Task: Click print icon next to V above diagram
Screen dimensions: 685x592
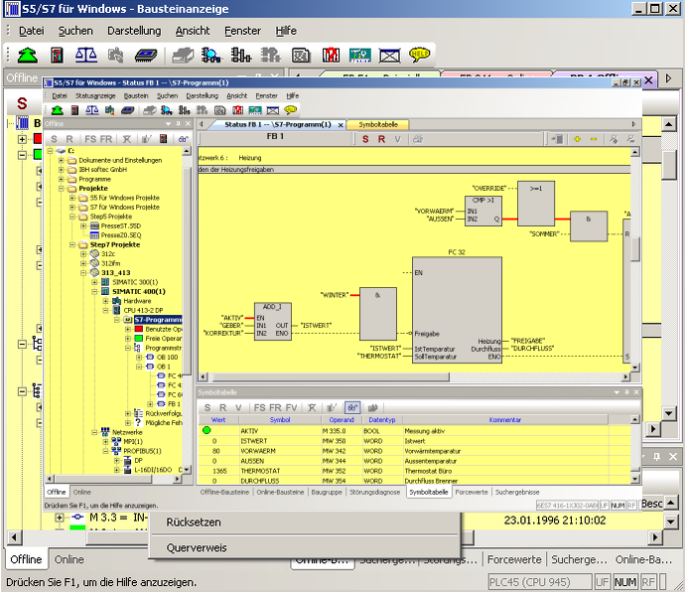Action: click(x=418, y=139)
